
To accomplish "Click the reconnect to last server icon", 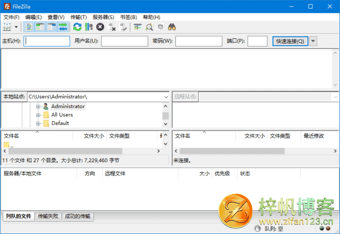I will click(123, 27).
